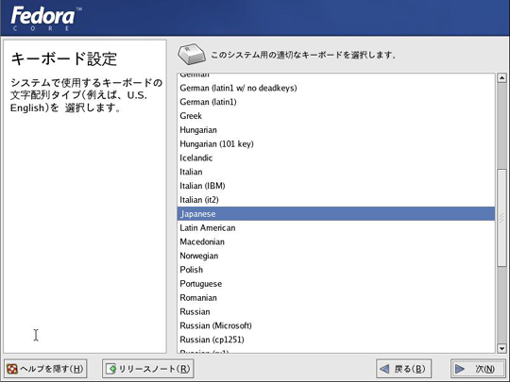
Task: Click the back arrow icon
Action: (x=384, y=369)
